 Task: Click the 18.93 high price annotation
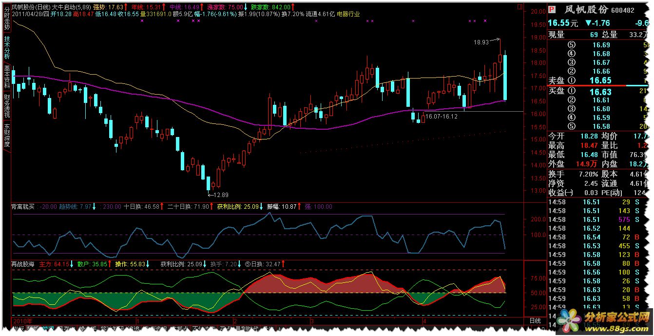click(481, 42)
